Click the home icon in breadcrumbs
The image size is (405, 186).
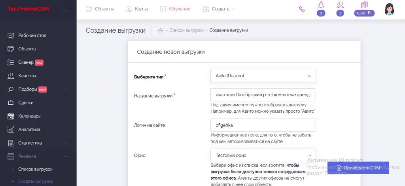pyautogui.click(x=161, y=30)
